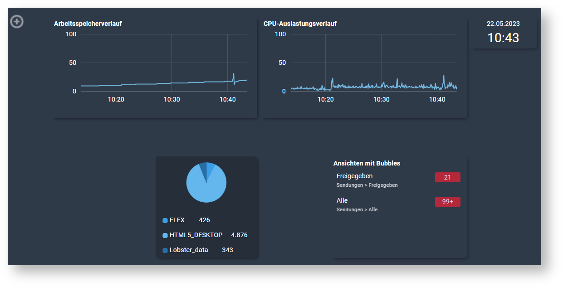
Task: Open the Freigegeben view entry
Action: tap(354, 176)
